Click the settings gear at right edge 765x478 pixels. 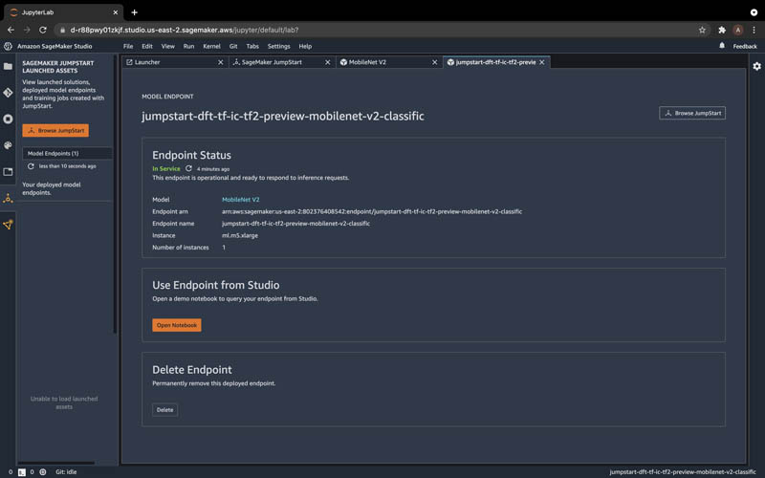pos(756,66)
